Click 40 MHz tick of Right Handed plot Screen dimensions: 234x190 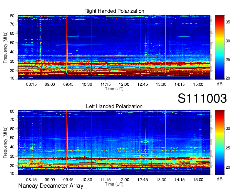tap(12, 52)
